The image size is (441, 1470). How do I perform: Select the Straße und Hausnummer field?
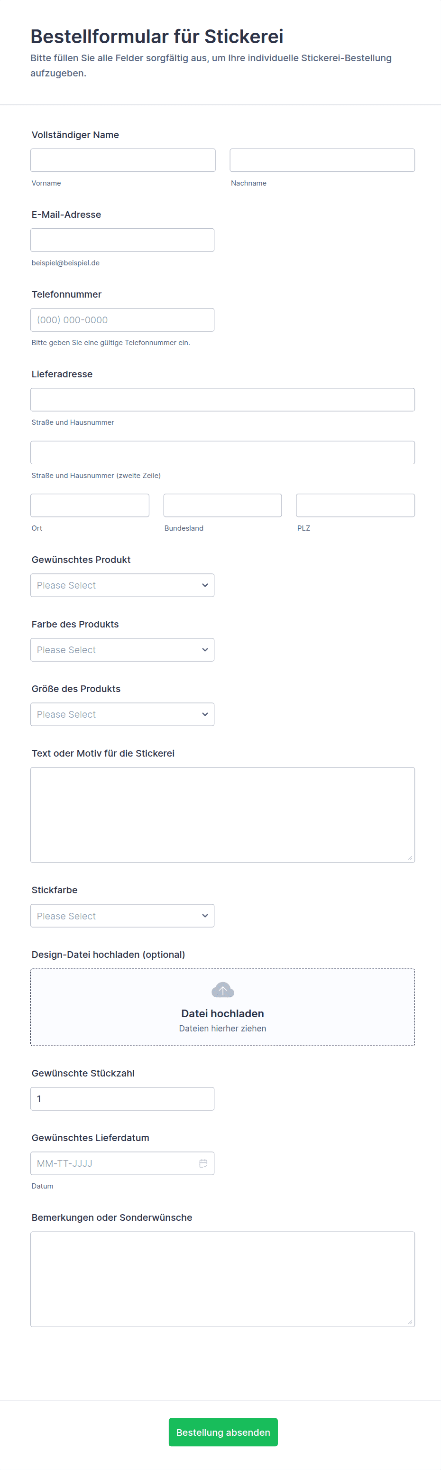pos(223,400)
